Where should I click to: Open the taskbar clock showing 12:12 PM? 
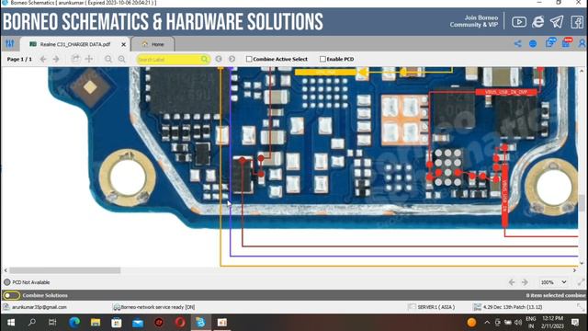(553, 323)
